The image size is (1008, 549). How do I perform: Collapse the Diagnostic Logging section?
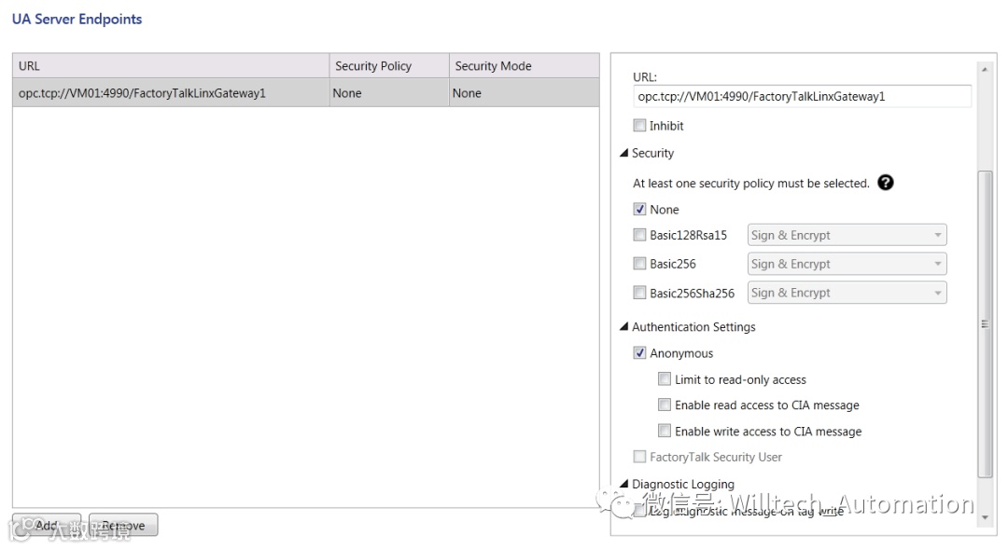(623, 484)
